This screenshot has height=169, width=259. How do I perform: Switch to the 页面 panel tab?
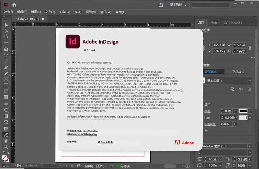click(214, 23)
